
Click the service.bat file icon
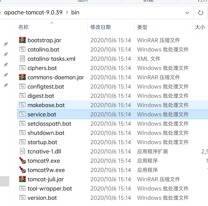pos(22,114)
